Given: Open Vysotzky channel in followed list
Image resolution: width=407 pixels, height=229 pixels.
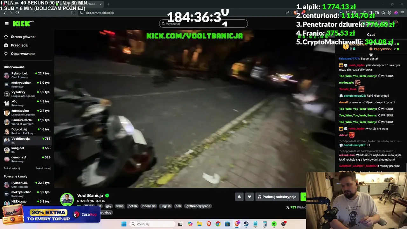Looking at the screenshot, I should (x=27, y=94).
